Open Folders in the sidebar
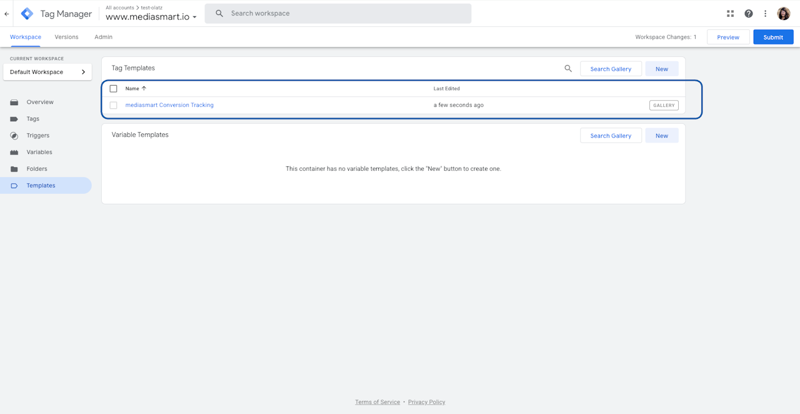This screenshot has height=414, width=800. pyautogui.click(x=37, y=169)
